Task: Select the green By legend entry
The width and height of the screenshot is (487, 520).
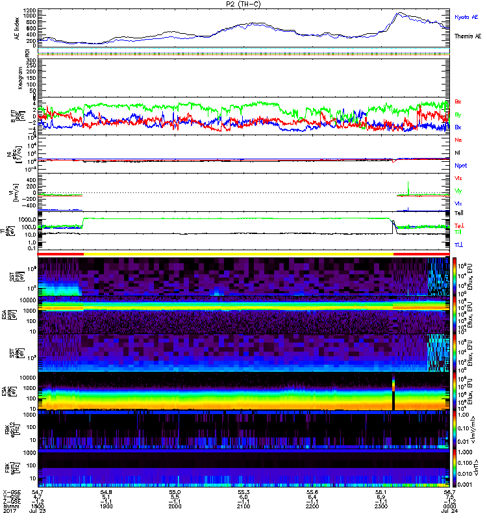Action: tap(458, 114)
